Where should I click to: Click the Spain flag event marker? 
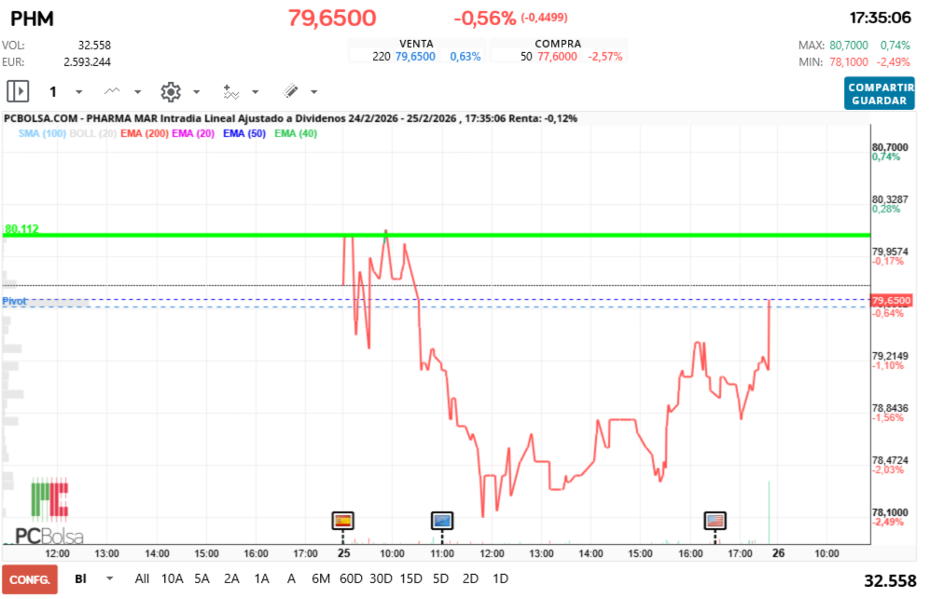(342, 520)
